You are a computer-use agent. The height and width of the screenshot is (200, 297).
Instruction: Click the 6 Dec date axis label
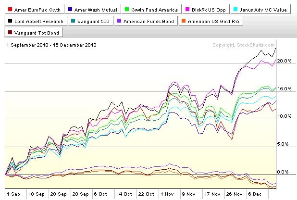(255, 194)
